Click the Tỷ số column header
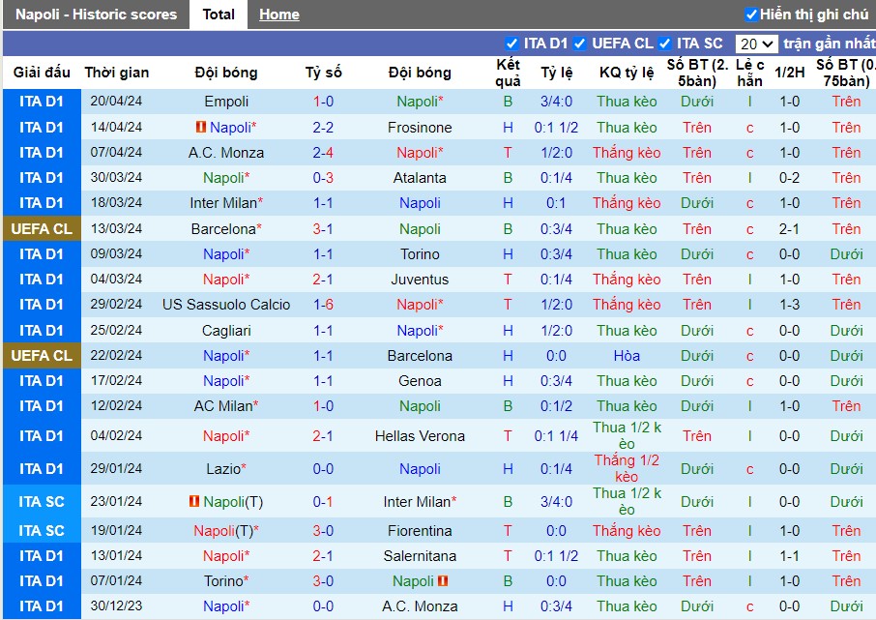Viewport: 876px width, 620px height. coord(324,73)
